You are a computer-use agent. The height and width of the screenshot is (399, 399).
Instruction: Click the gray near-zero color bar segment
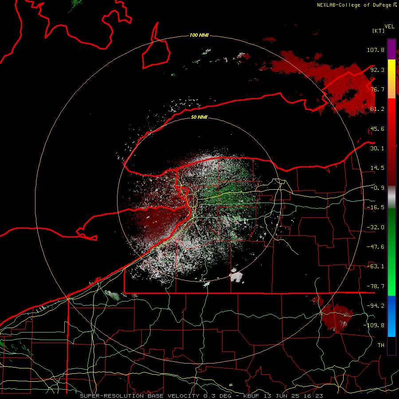391,197
